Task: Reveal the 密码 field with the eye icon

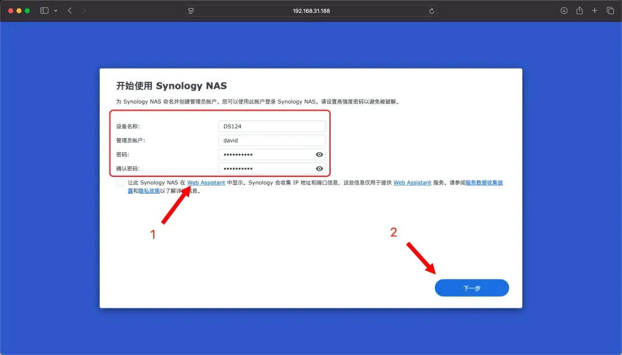Action: tap(319, 154)
